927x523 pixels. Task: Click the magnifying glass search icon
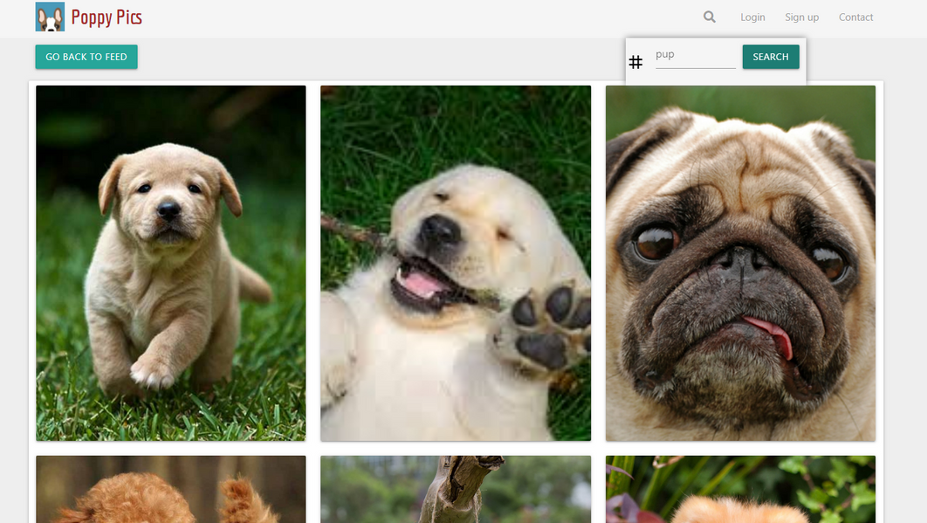tap(710, 17)
